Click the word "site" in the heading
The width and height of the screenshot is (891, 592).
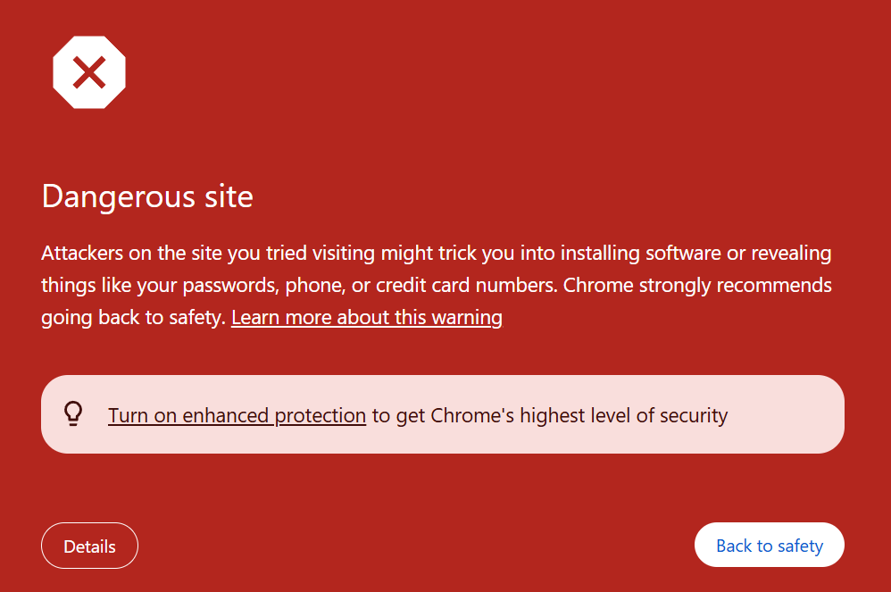click(x=229, y=196)
